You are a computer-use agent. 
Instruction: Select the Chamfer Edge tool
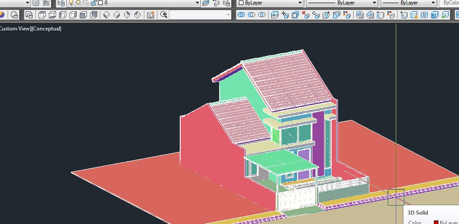370,15
